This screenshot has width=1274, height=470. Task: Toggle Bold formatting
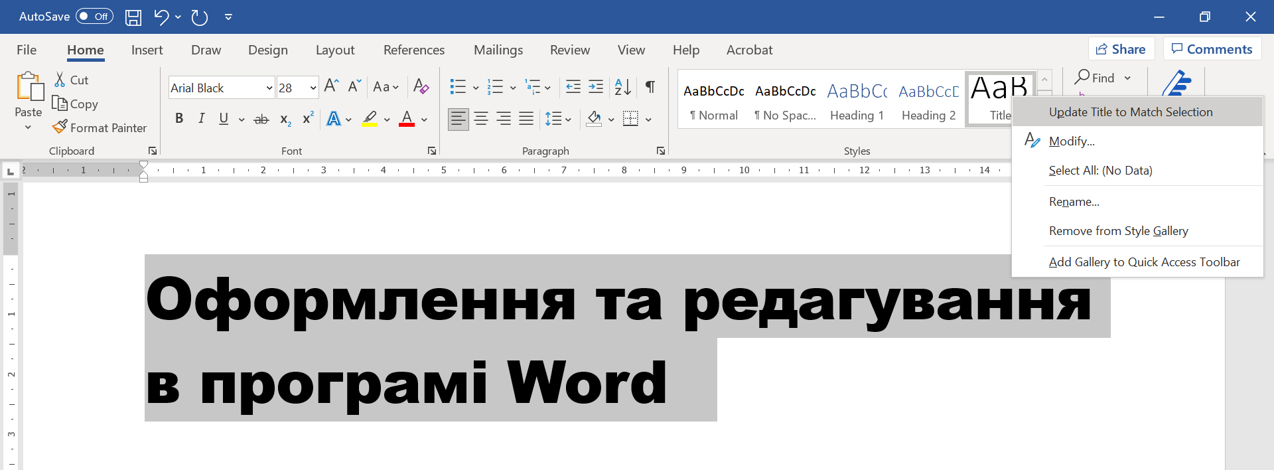(x=179, y=119)
